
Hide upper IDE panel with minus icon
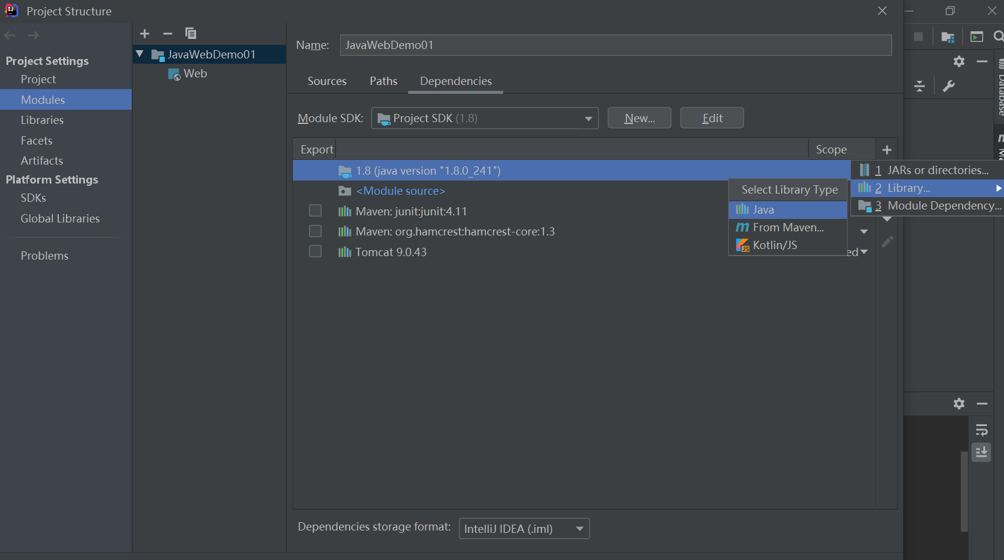(982, 61)
